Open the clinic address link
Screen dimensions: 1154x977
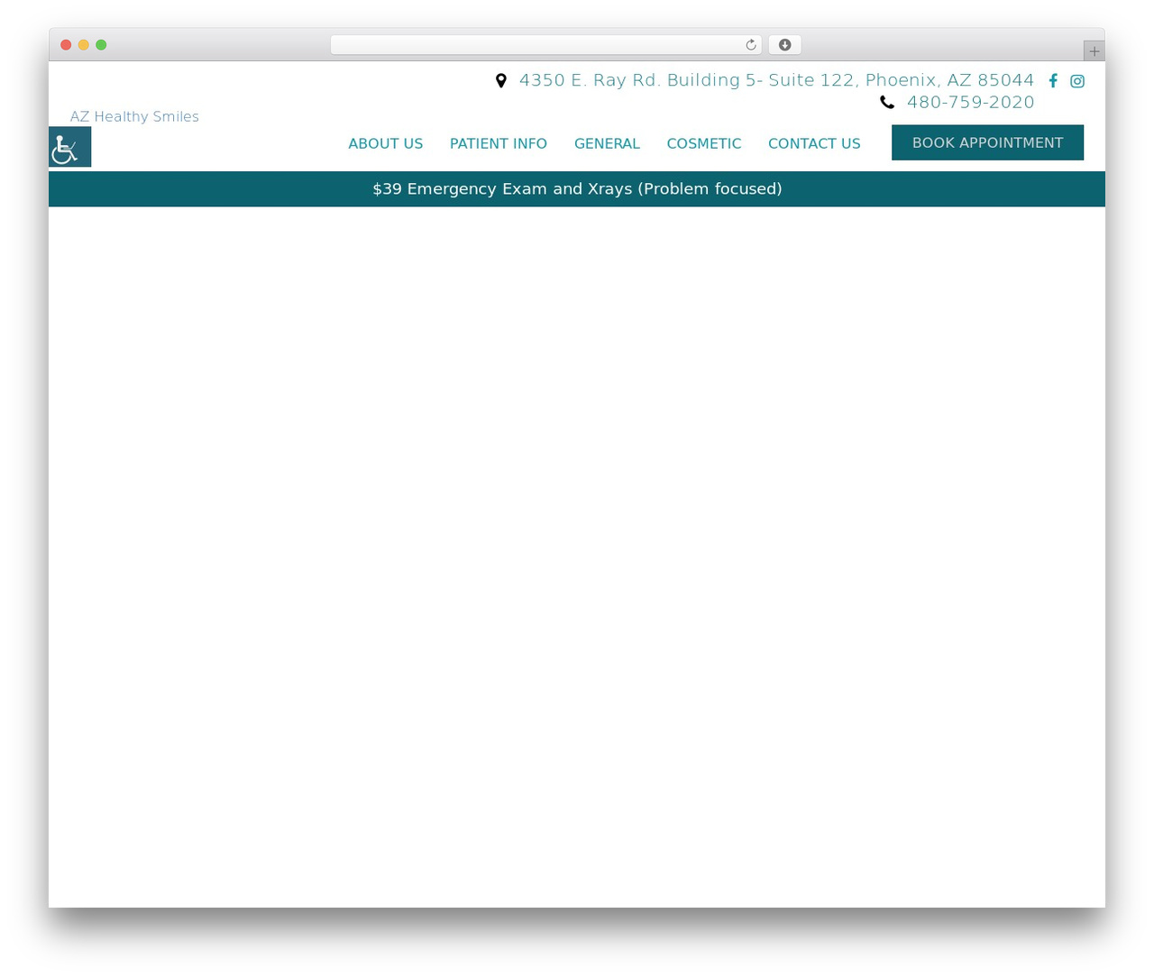click(776, 80)
